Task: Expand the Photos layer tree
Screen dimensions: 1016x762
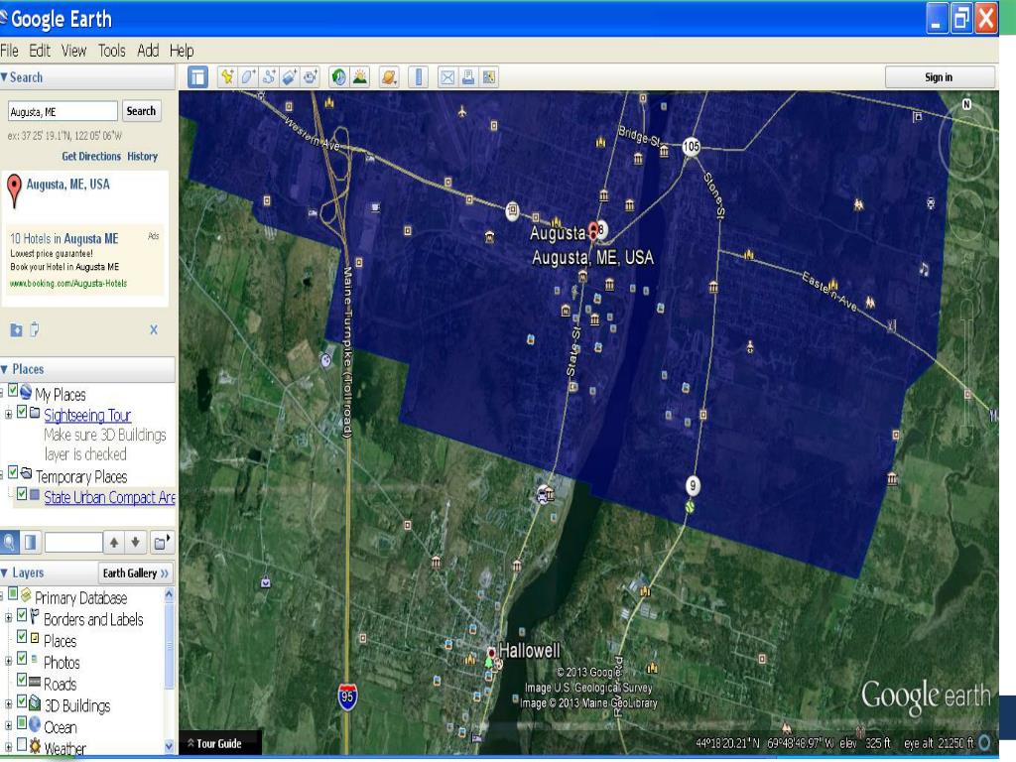Action: coord(8,661)
